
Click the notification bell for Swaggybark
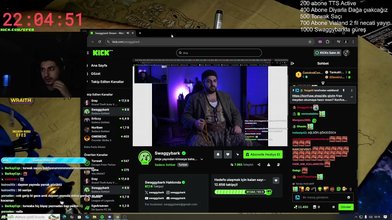click(218, 154)
